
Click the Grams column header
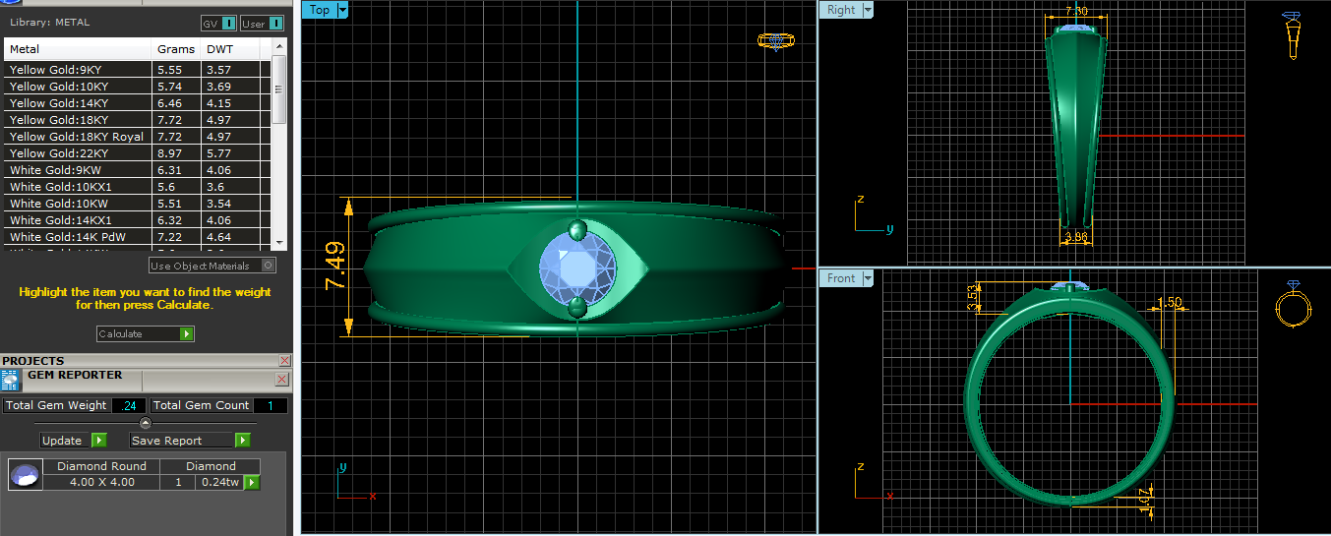point(176,49)
